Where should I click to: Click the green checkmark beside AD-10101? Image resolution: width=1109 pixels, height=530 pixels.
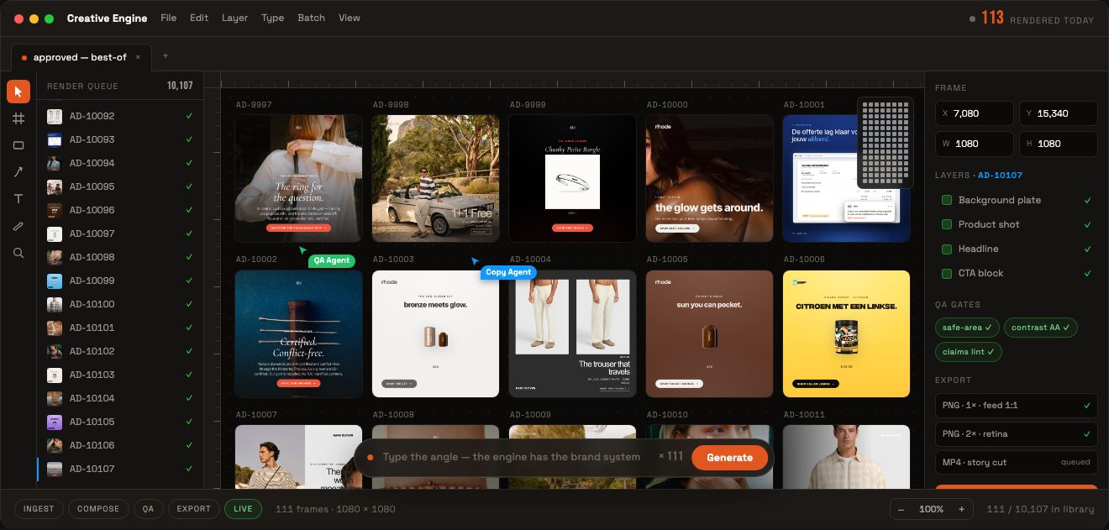coord(189,328)
